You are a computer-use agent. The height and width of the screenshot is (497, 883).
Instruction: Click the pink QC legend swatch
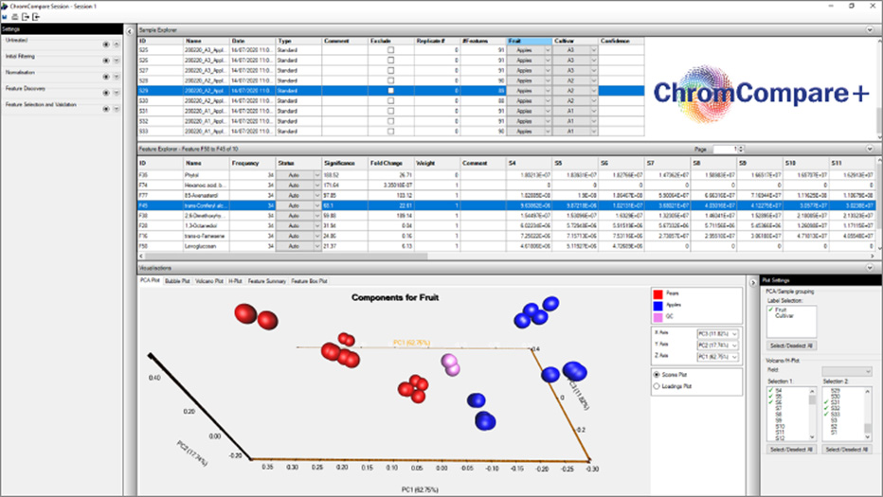coord(658,317)
